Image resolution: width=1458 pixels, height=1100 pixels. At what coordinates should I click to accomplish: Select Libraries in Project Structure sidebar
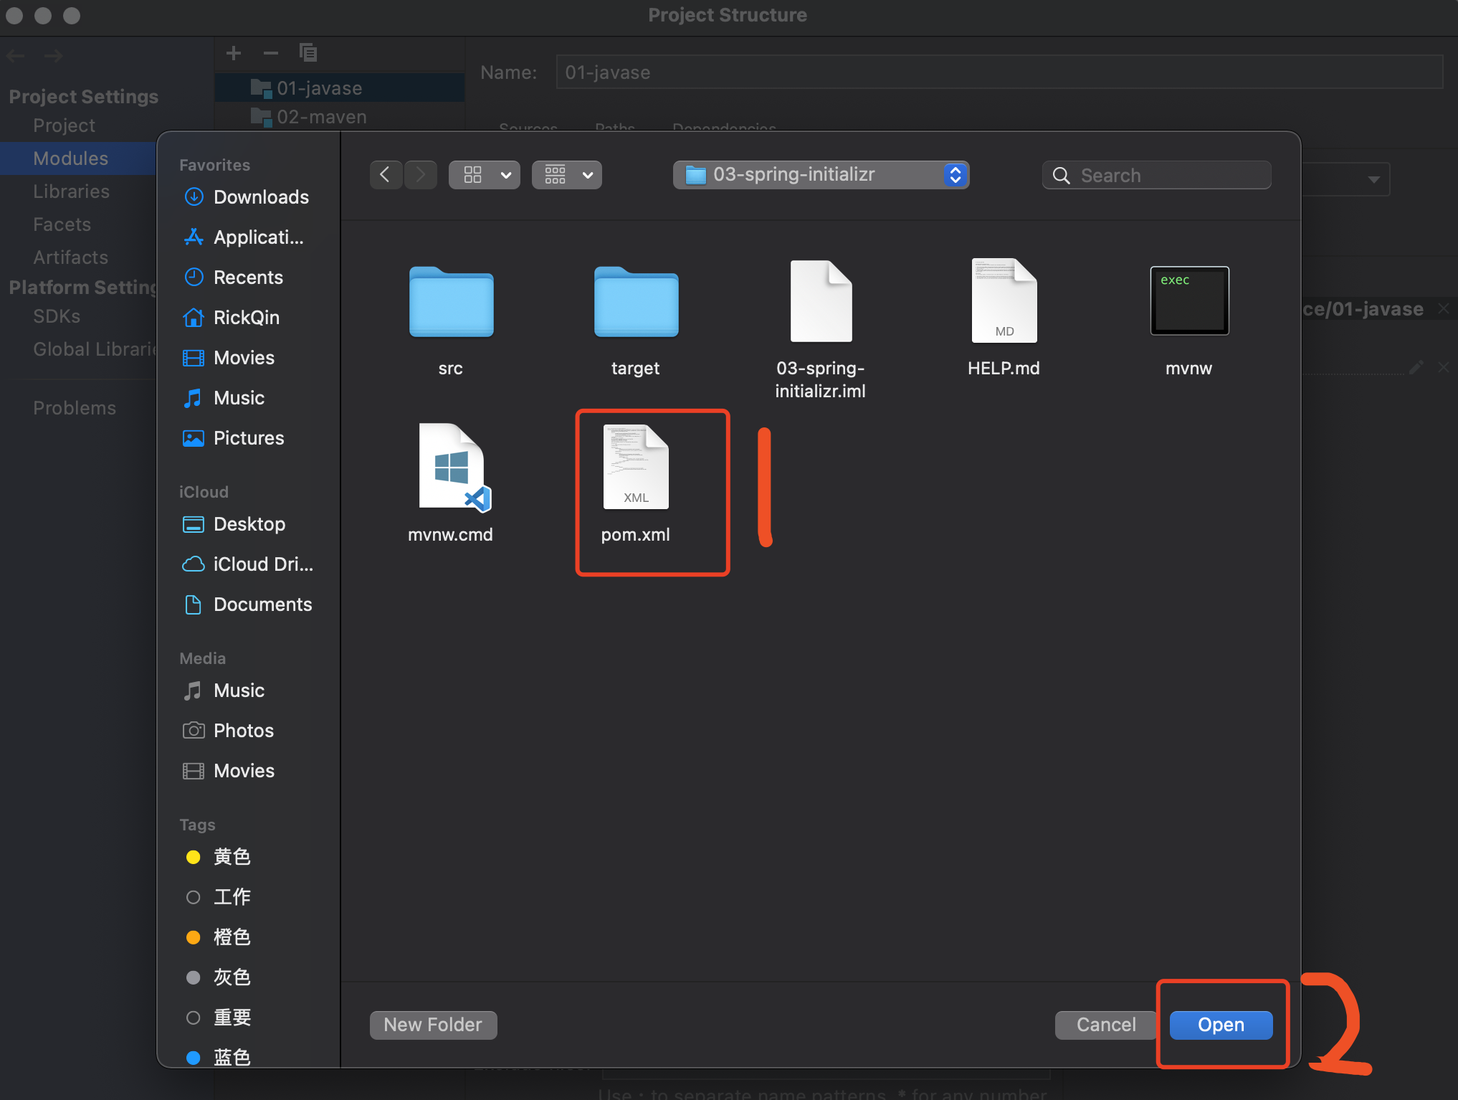pyautogui.click(x=72, y=191)
